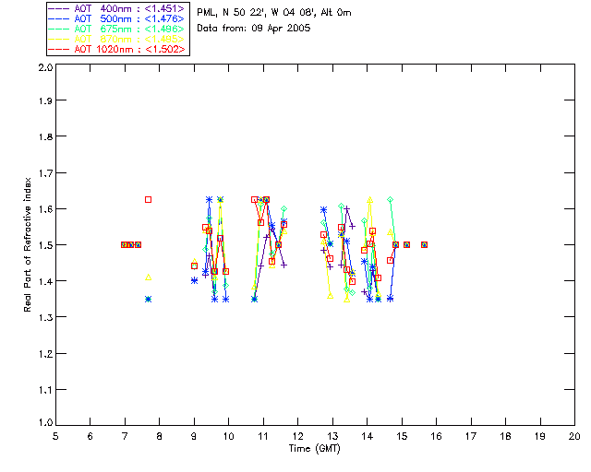
Task: Click the AOT 870nm legend entry
Action: click(117, 39)
